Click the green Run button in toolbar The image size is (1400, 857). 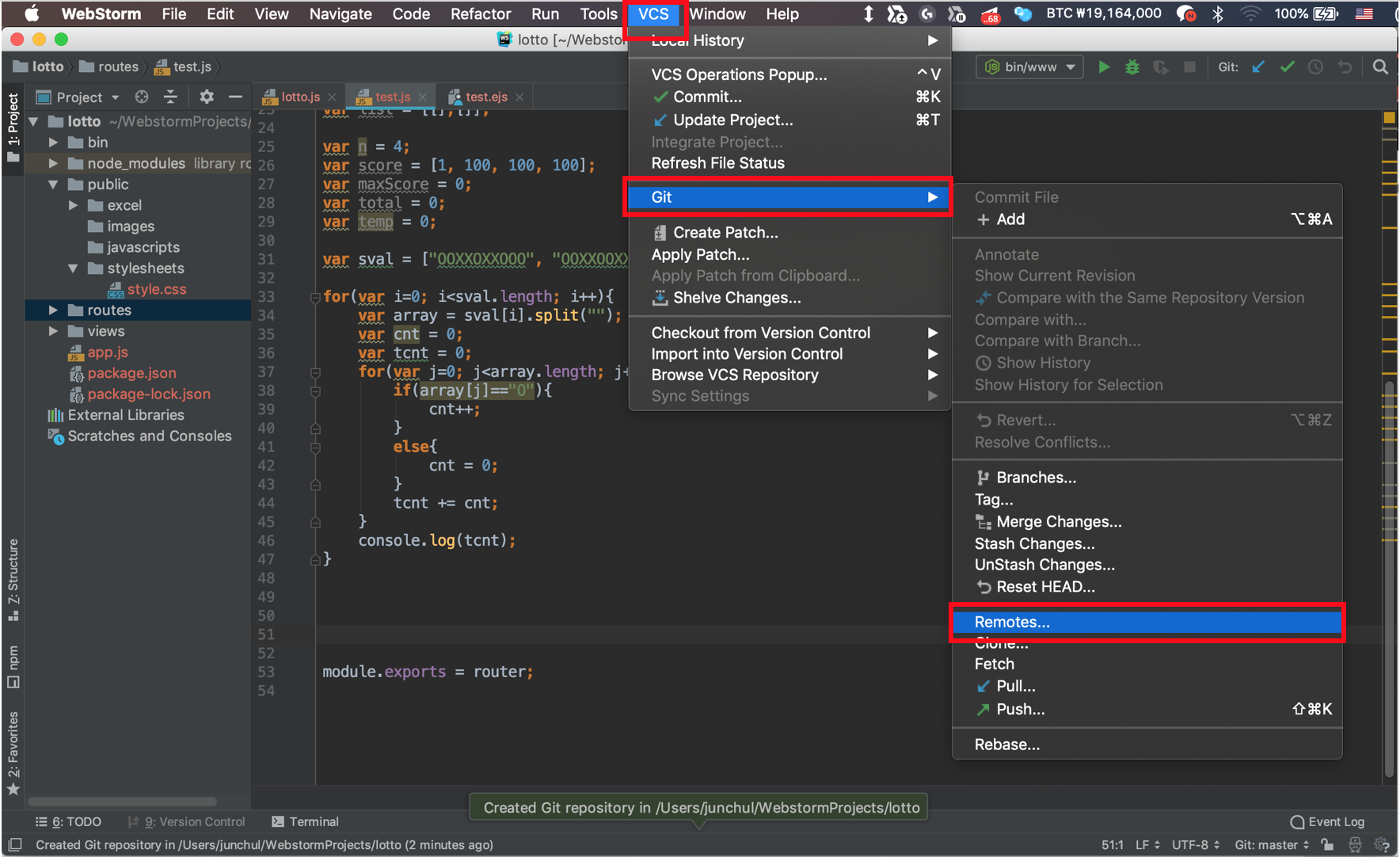pyautogui.click(x=1104, y=67)
